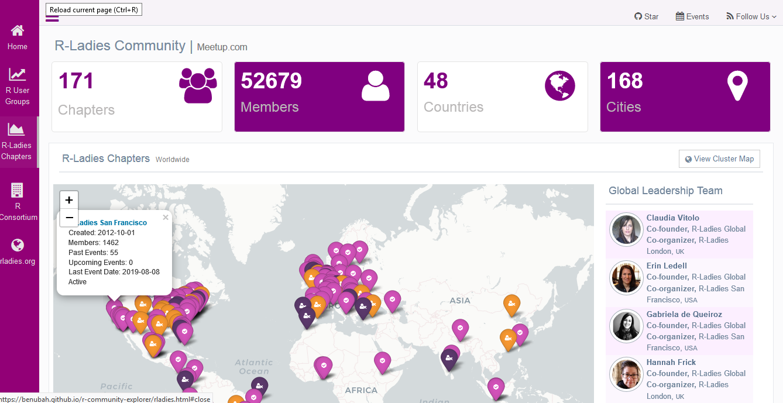
Task: Open the Home sidebar item
Action: [x=18, y=37]
